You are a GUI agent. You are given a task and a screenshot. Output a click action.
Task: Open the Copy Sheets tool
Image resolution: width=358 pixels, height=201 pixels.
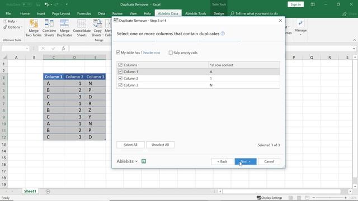[97, 28]
